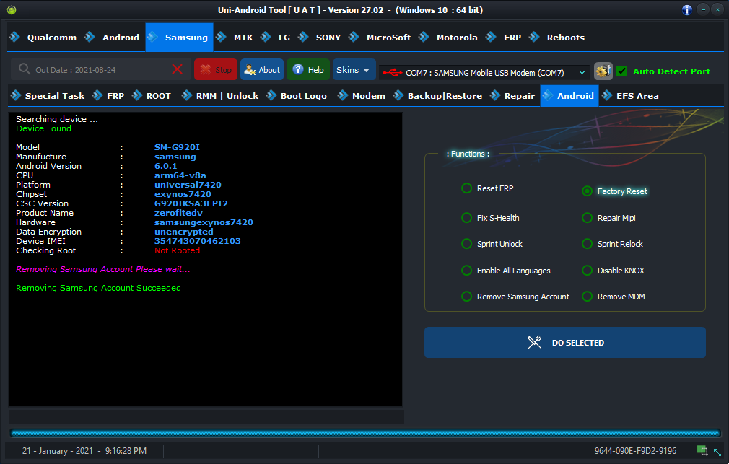This screenshot has width=729, height=464.
Task: Click Removing Samsung Account Succeeded message
Action: click(99, 288)
